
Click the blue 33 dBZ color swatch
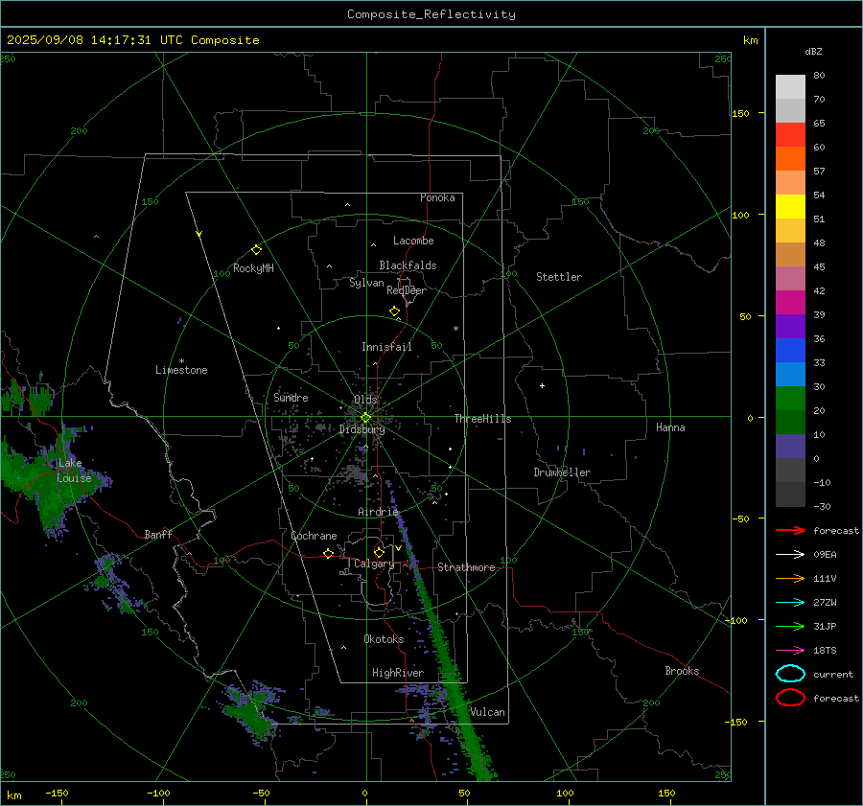790,351
